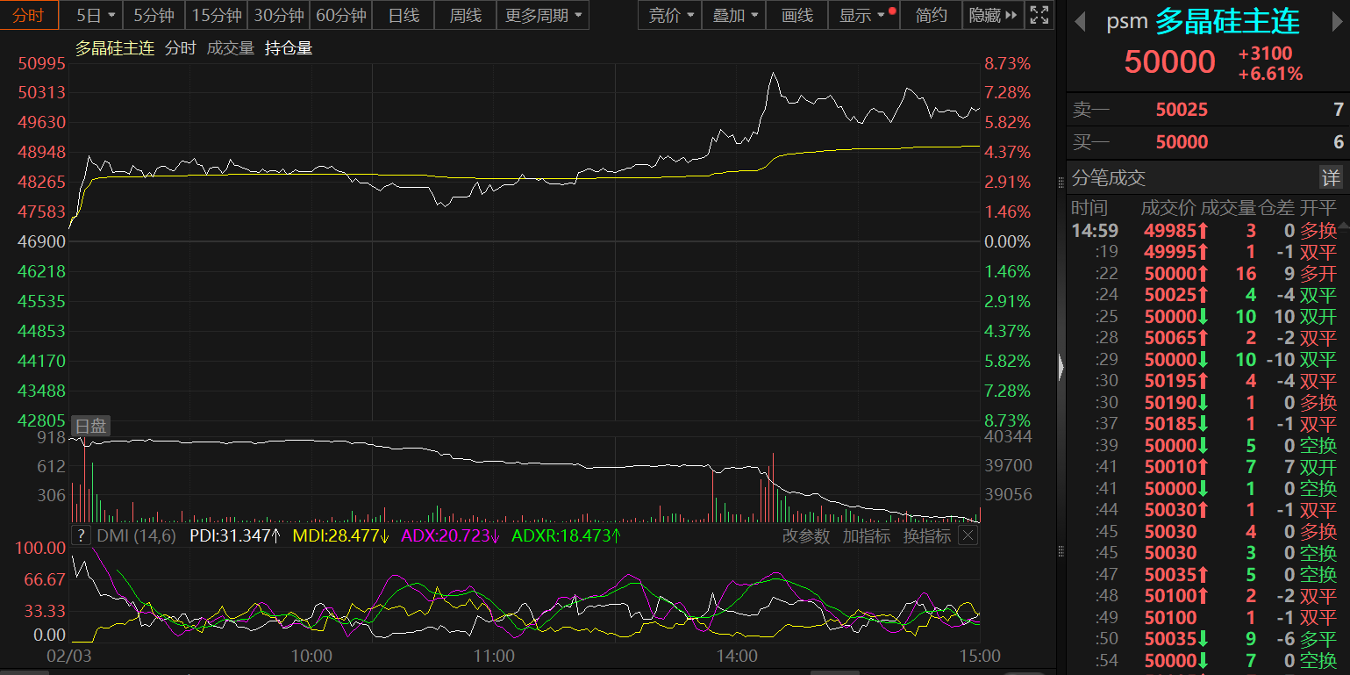1350x675 pixels.
Task: Switch to 分时 intraday chart
Action: click(x=29, y=15)
